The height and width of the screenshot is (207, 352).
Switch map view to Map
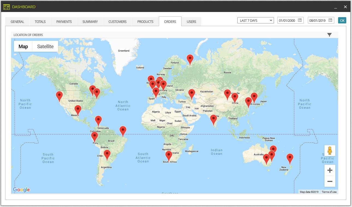pos(23,46)
